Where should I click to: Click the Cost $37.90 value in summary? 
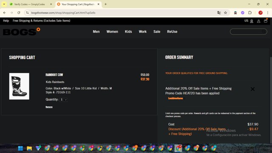point(253,124)
